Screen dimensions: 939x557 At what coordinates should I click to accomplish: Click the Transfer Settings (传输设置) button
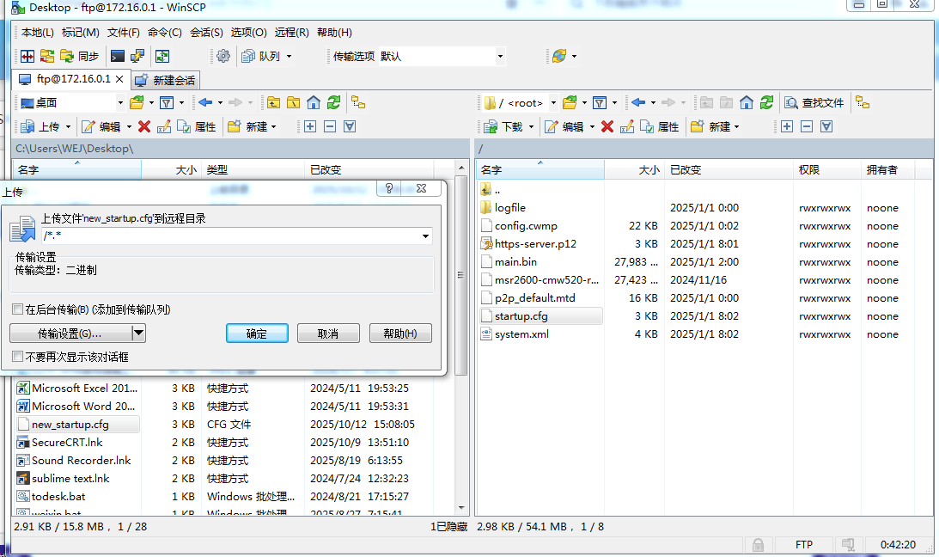pyautogui.click(x=70, y=333)
